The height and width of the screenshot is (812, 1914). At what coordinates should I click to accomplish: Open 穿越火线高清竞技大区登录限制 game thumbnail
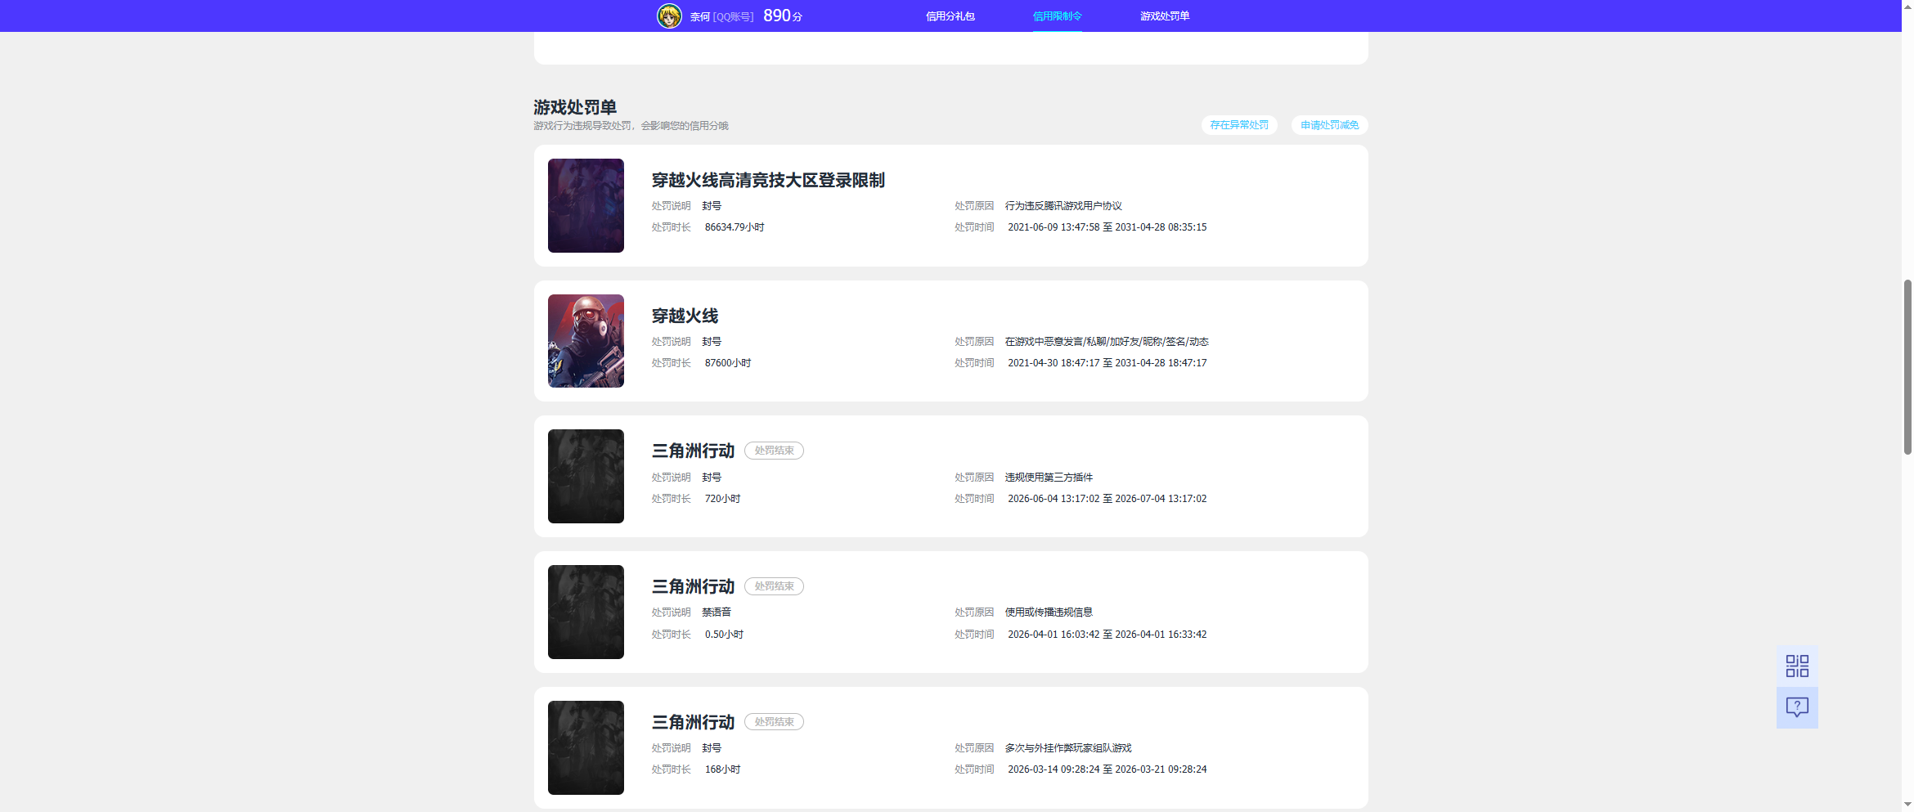pyautogui.click(x=586, y=205)
